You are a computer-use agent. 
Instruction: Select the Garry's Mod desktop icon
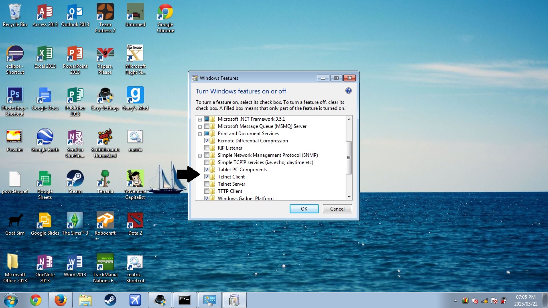pos(135,99)
